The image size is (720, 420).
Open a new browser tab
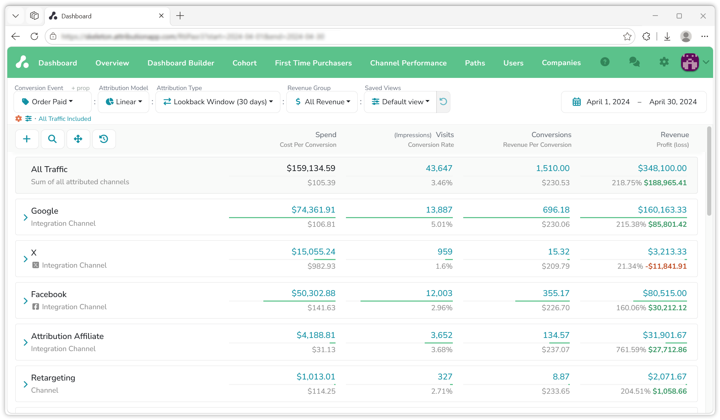(x=180, y=16)
